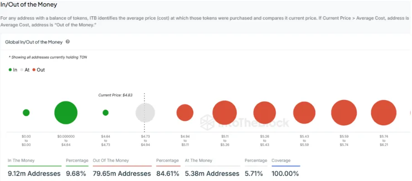Click the 9.12m Addresses value
The width and height of the screenshot is (412, 181).
coord(34,174)
